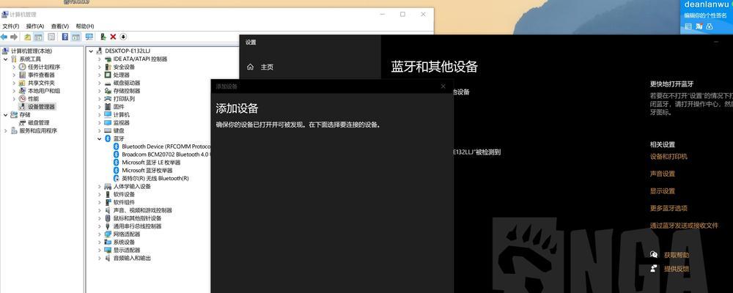Select 设备管理器 in the left tree
The width and height of the screenshot is (733, 293).
coord(37,106)
